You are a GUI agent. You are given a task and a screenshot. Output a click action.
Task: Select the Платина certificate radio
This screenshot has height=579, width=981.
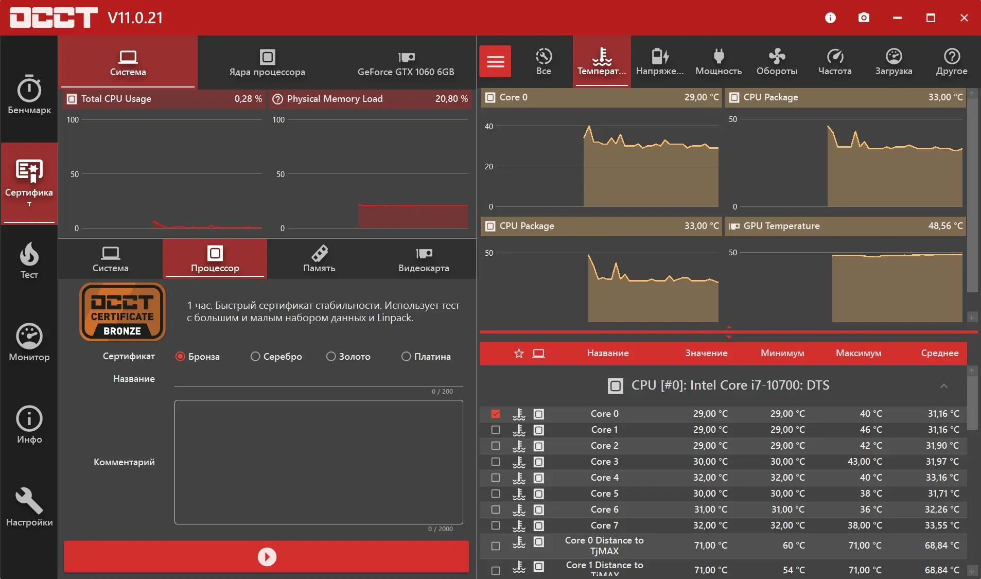tap(406, 357)
